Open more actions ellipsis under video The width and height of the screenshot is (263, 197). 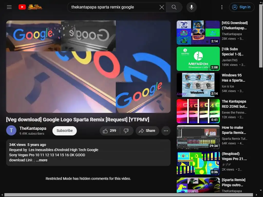pyautogui.click(x=166, y=131)
